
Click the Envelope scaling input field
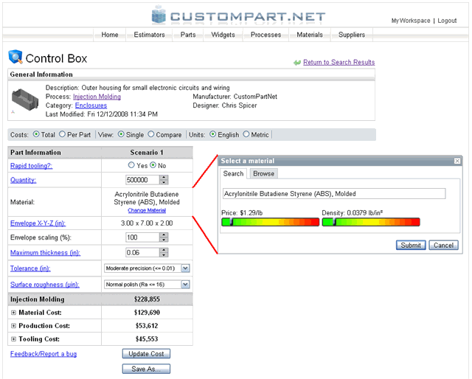pos(142,237)
